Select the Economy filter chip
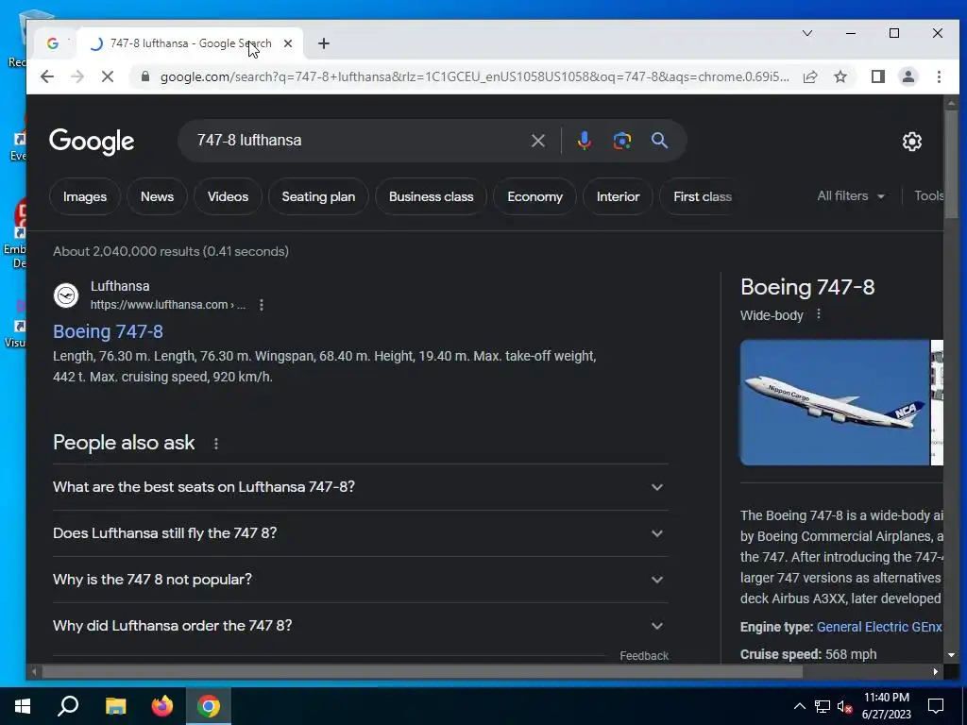 pos(534,196)
